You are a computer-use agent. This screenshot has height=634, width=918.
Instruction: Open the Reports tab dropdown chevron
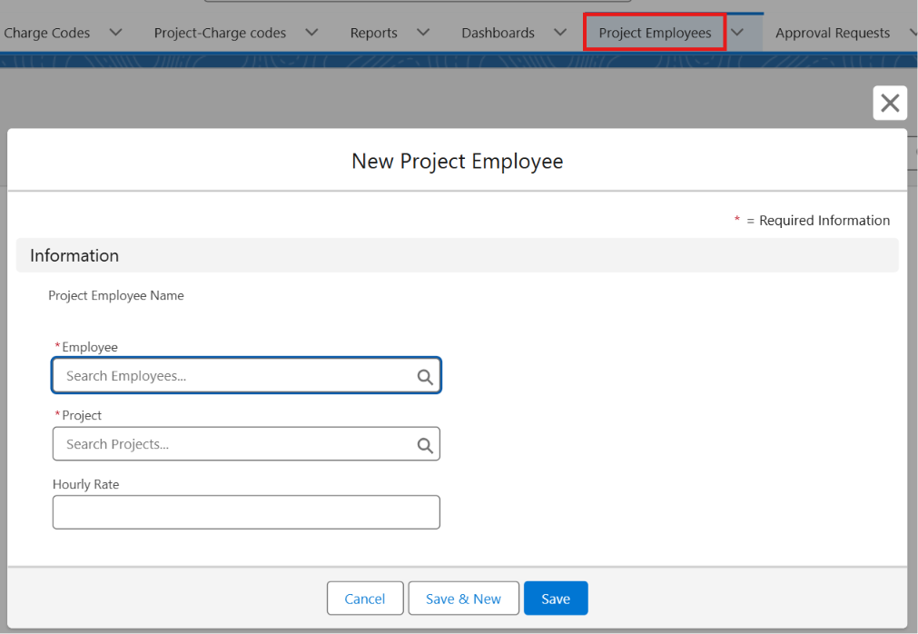[423, 32]
